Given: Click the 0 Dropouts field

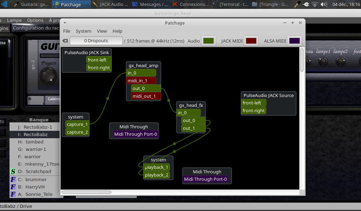Looking at the screenshot, I should click(x=96, y=41).
